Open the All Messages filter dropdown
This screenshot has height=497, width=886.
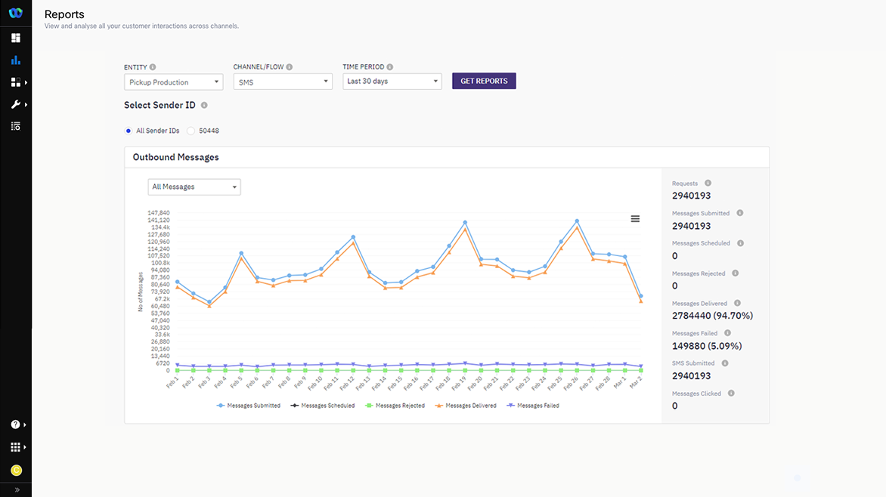click(194, 187)
